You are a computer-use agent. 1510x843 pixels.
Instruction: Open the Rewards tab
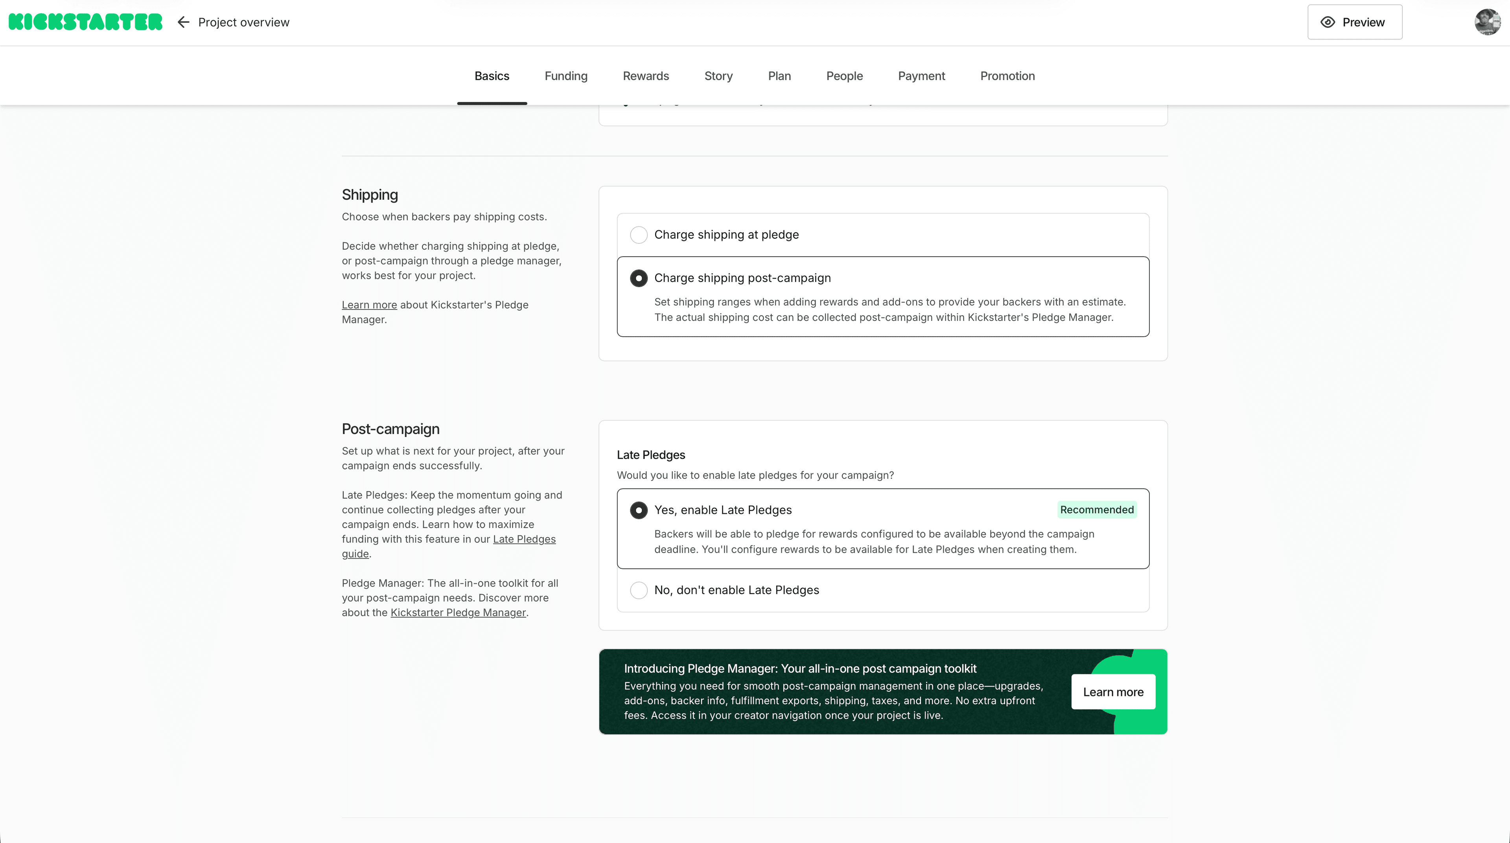click(646, 75)
